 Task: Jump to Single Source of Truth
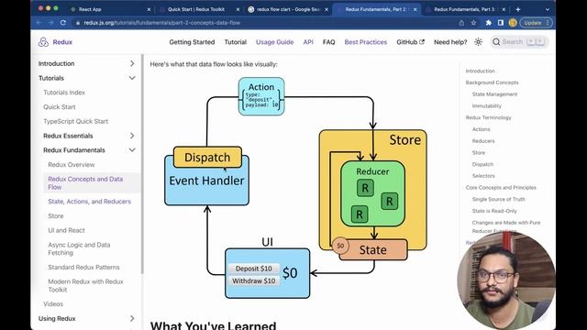point(498,200)
